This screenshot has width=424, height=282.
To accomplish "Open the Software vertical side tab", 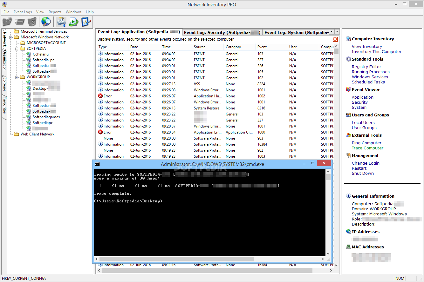I will (4, 84).
